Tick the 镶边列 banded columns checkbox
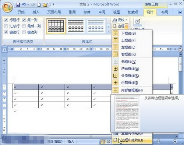 [x=24, y=32]
